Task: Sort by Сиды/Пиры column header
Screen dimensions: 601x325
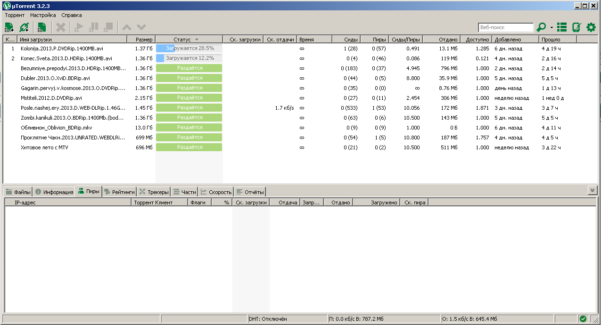Action: (x=406, y=40)
